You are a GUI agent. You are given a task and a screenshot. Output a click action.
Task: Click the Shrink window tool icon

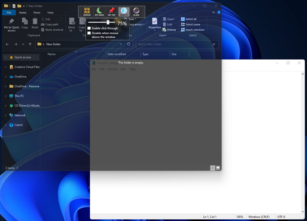click(x=87, y=11)
